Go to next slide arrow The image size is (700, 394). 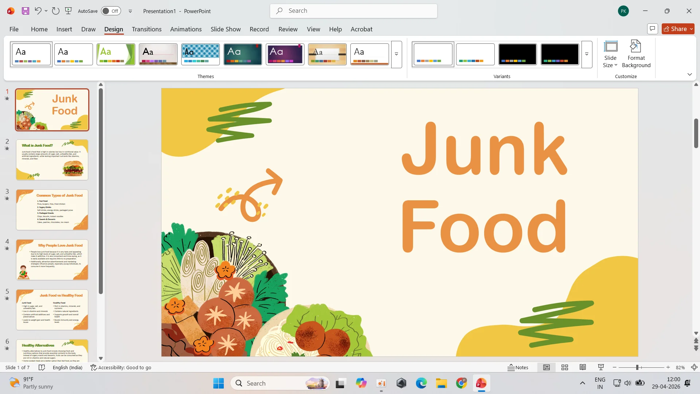(x=696, y=348)
